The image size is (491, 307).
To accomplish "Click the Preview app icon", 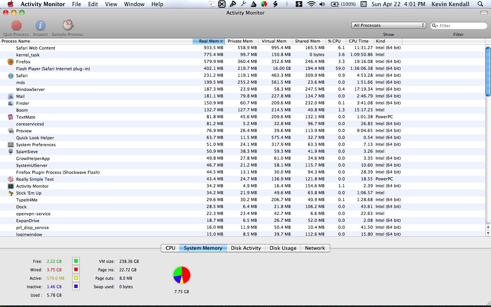I will pyautogui.click(x=11, y=131).
